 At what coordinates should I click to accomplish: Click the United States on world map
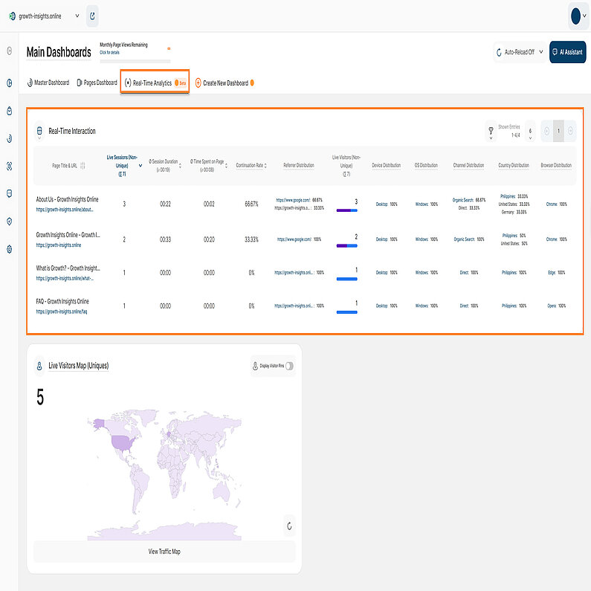point(123,443)
